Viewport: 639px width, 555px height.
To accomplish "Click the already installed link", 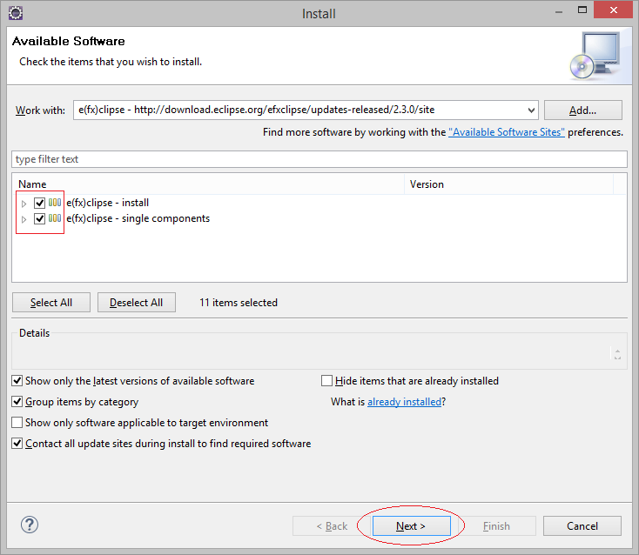I will (404, 402).
